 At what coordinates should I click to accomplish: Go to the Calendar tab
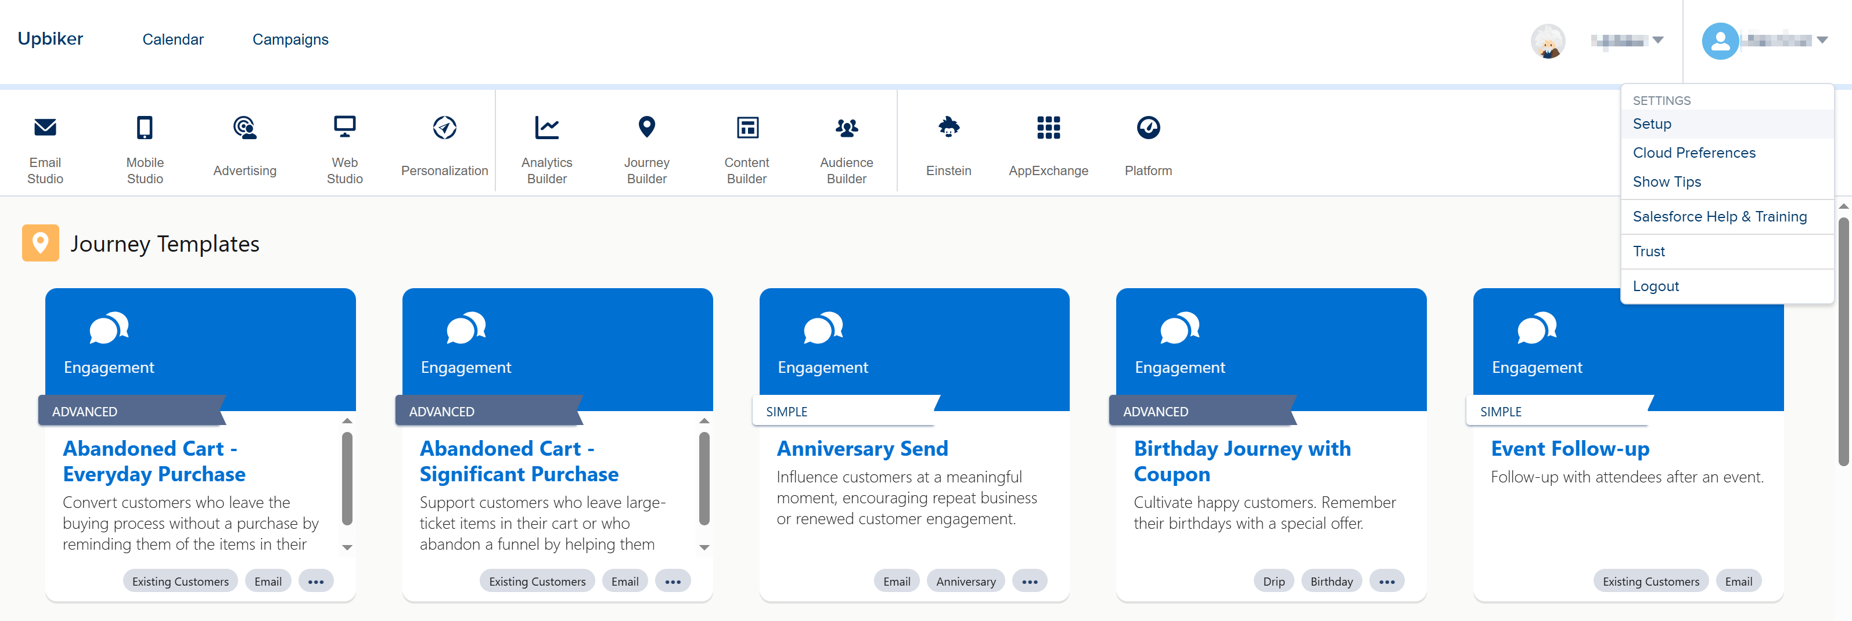click(172, 39)
